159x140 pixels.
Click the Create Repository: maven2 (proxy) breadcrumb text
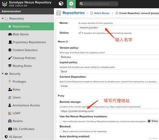pos(139,13)
